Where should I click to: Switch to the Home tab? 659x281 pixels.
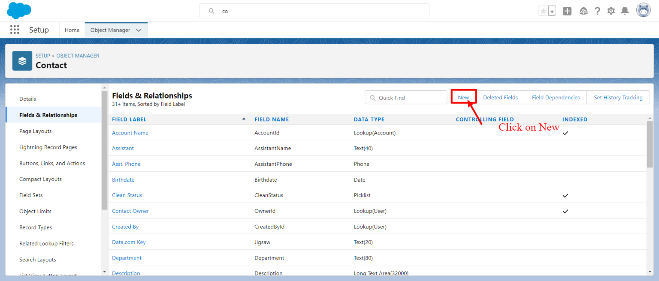(72, 30)
